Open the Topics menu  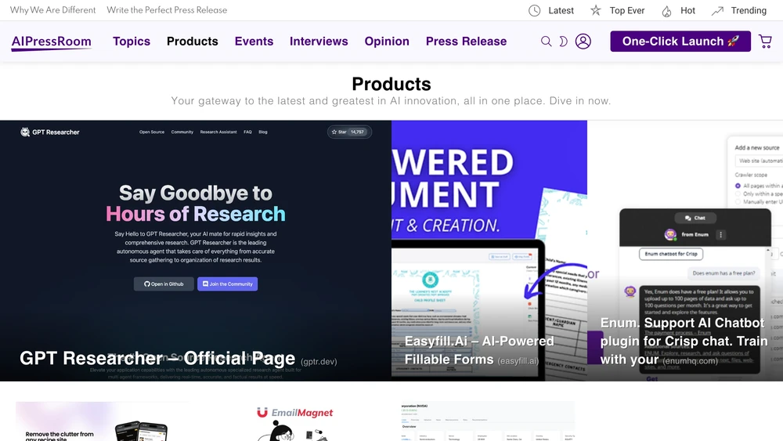[132, 42]
